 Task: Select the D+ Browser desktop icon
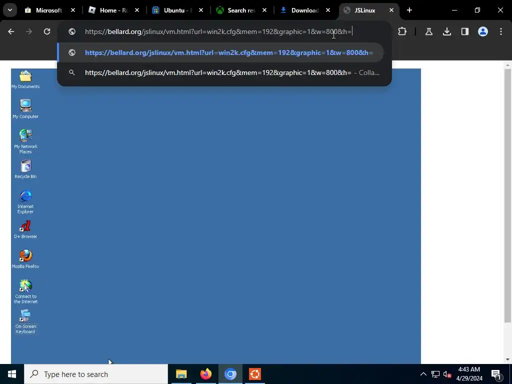pyautogui.click(x=25, y=229)
